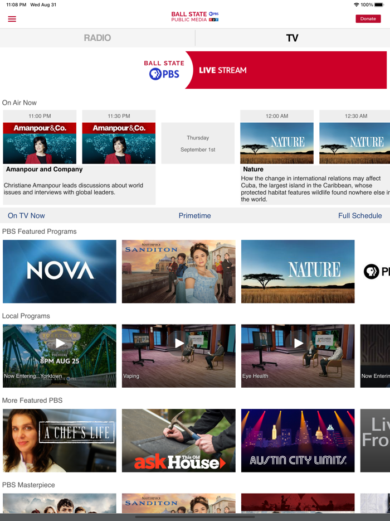Open the 11:00 PM Amanpour & Co. thumbnail
The width and height of the screenshot is (390, 521).
pos(40,143)
